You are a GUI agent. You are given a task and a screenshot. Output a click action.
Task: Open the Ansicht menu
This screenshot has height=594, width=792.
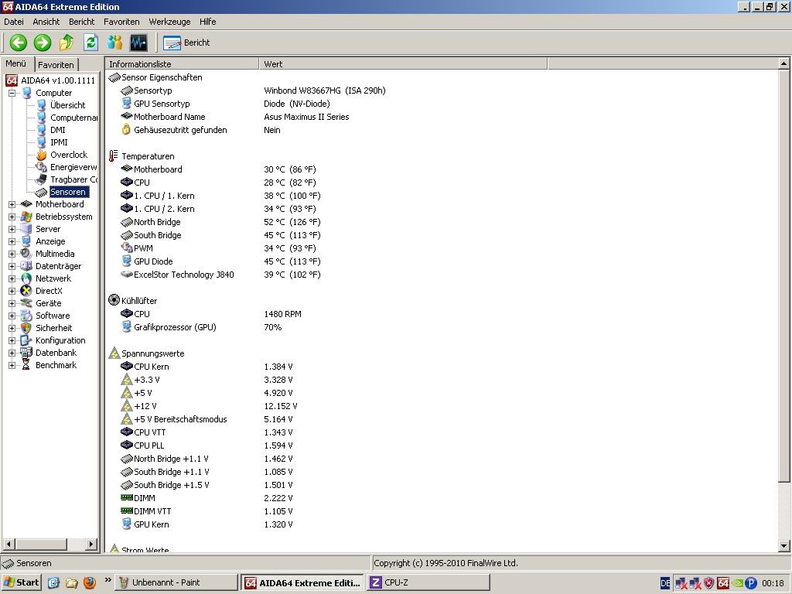click(x=46, y=22)
